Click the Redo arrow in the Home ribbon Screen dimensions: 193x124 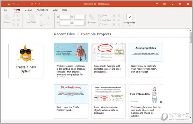click(x=18, y=20)
